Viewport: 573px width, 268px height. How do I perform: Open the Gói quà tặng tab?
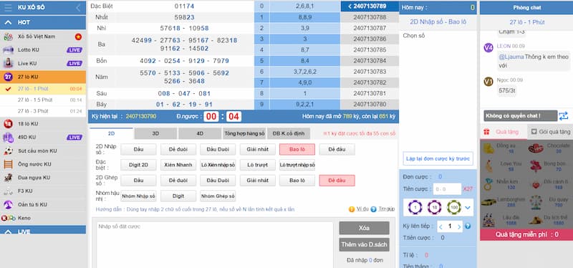point(550,132)
